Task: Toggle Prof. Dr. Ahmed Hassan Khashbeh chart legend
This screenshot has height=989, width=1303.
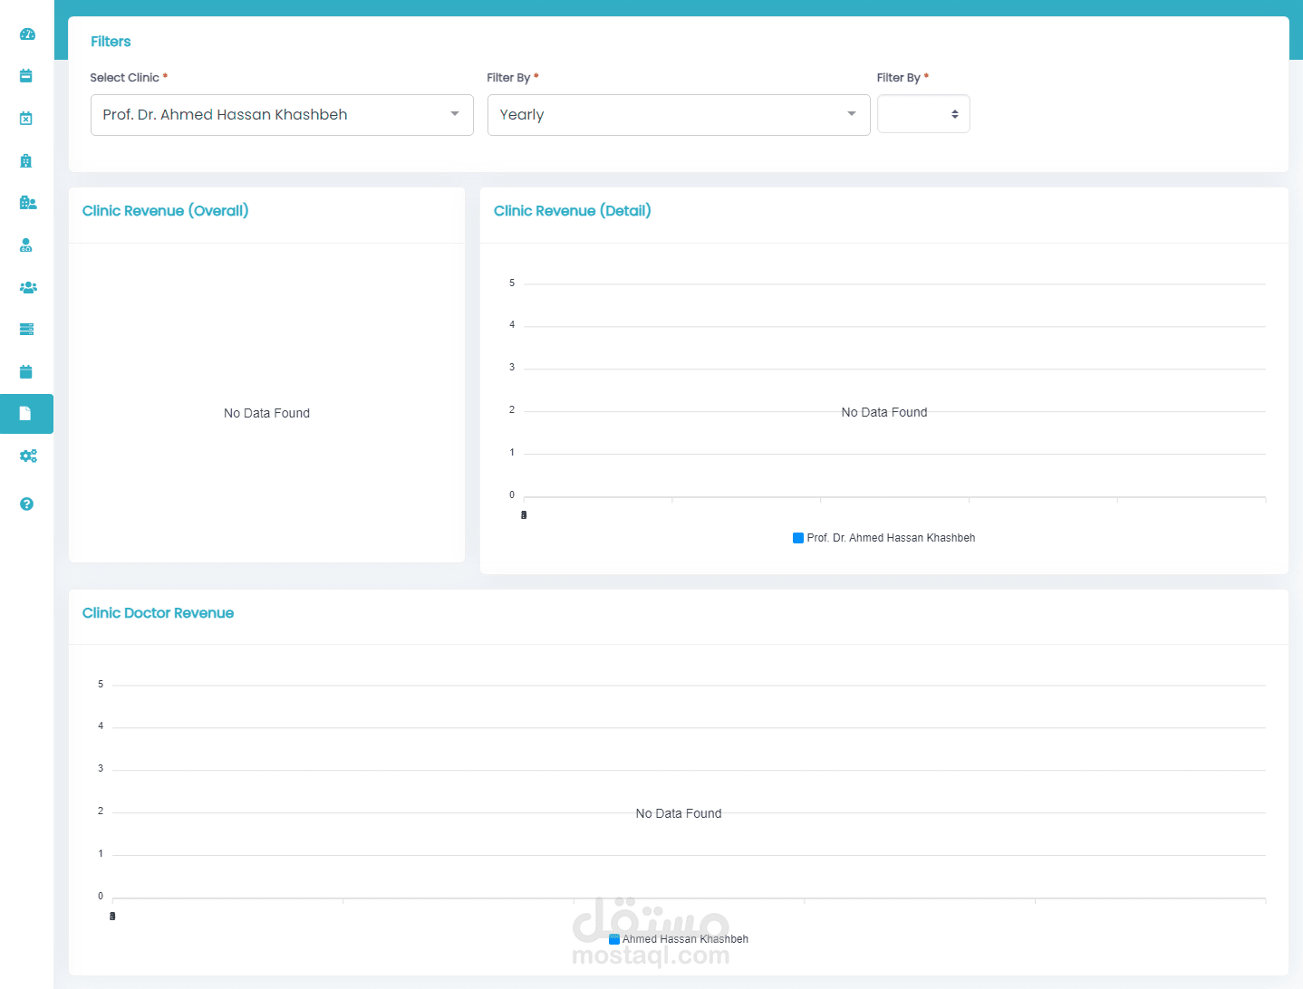Action: (891, 538)
